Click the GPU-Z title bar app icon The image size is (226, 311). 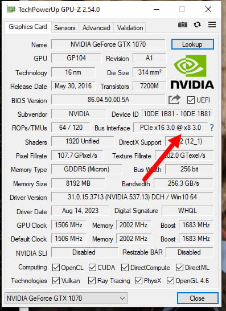coord(11,9)
